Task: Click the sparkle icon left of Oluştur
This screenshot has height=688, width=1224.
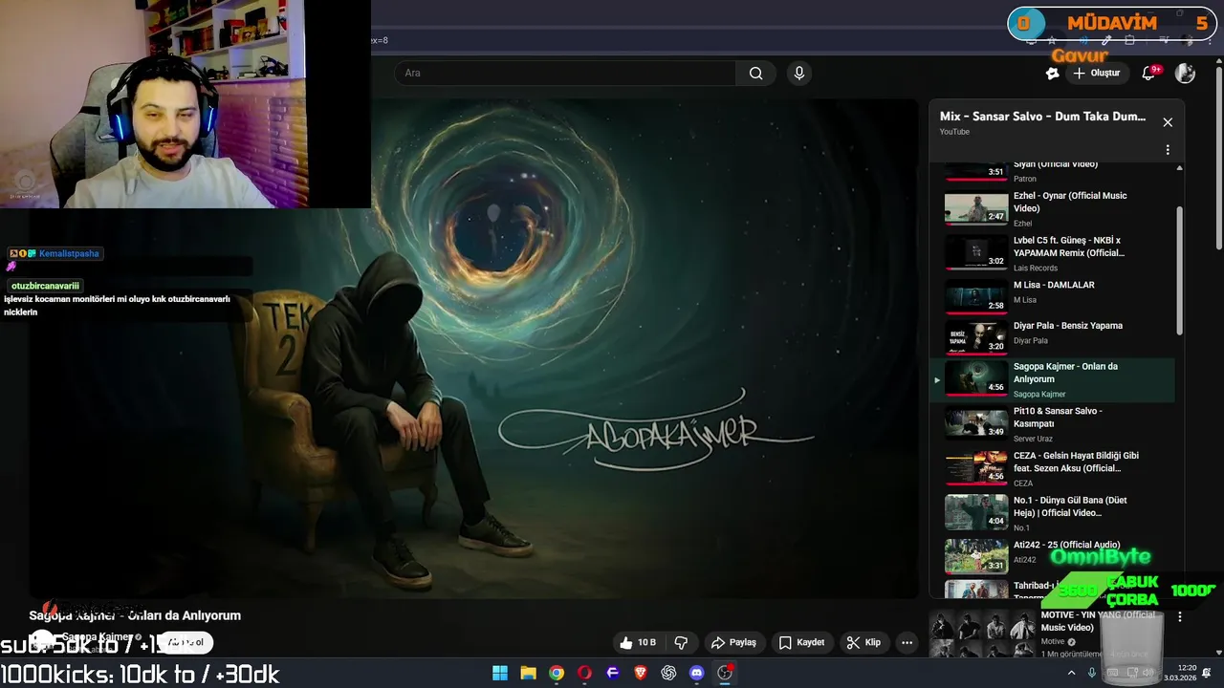Action: pos(1052,74)
